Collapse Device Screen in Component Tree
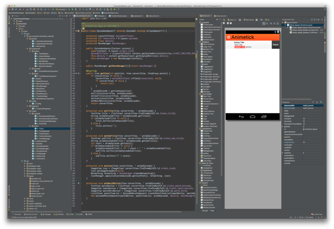Viewport: 334px width, 229px height. click(x=283, y=23)
